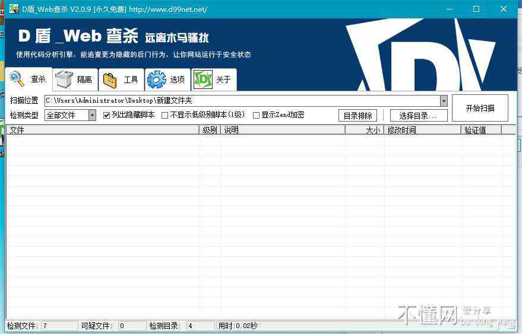Click the 验证值 column header
This screenshot has width=522, height=334.
[480, 130]
